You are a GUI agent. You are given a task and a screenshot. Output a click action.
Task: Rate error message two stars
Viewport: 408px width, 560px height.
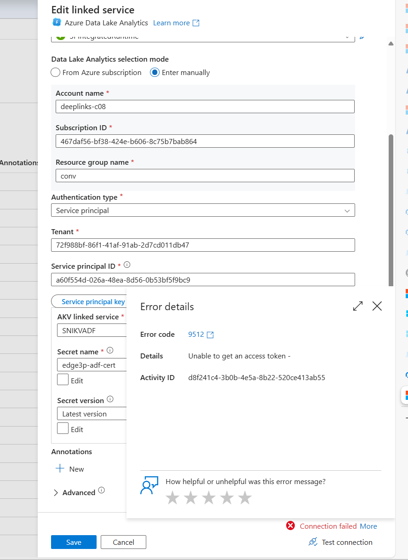coord(190,497)
